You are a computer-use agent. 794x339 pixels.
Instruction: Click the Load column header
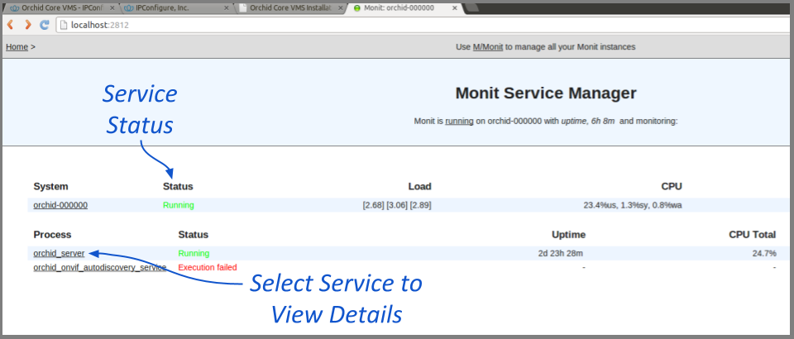coord(420,186)
